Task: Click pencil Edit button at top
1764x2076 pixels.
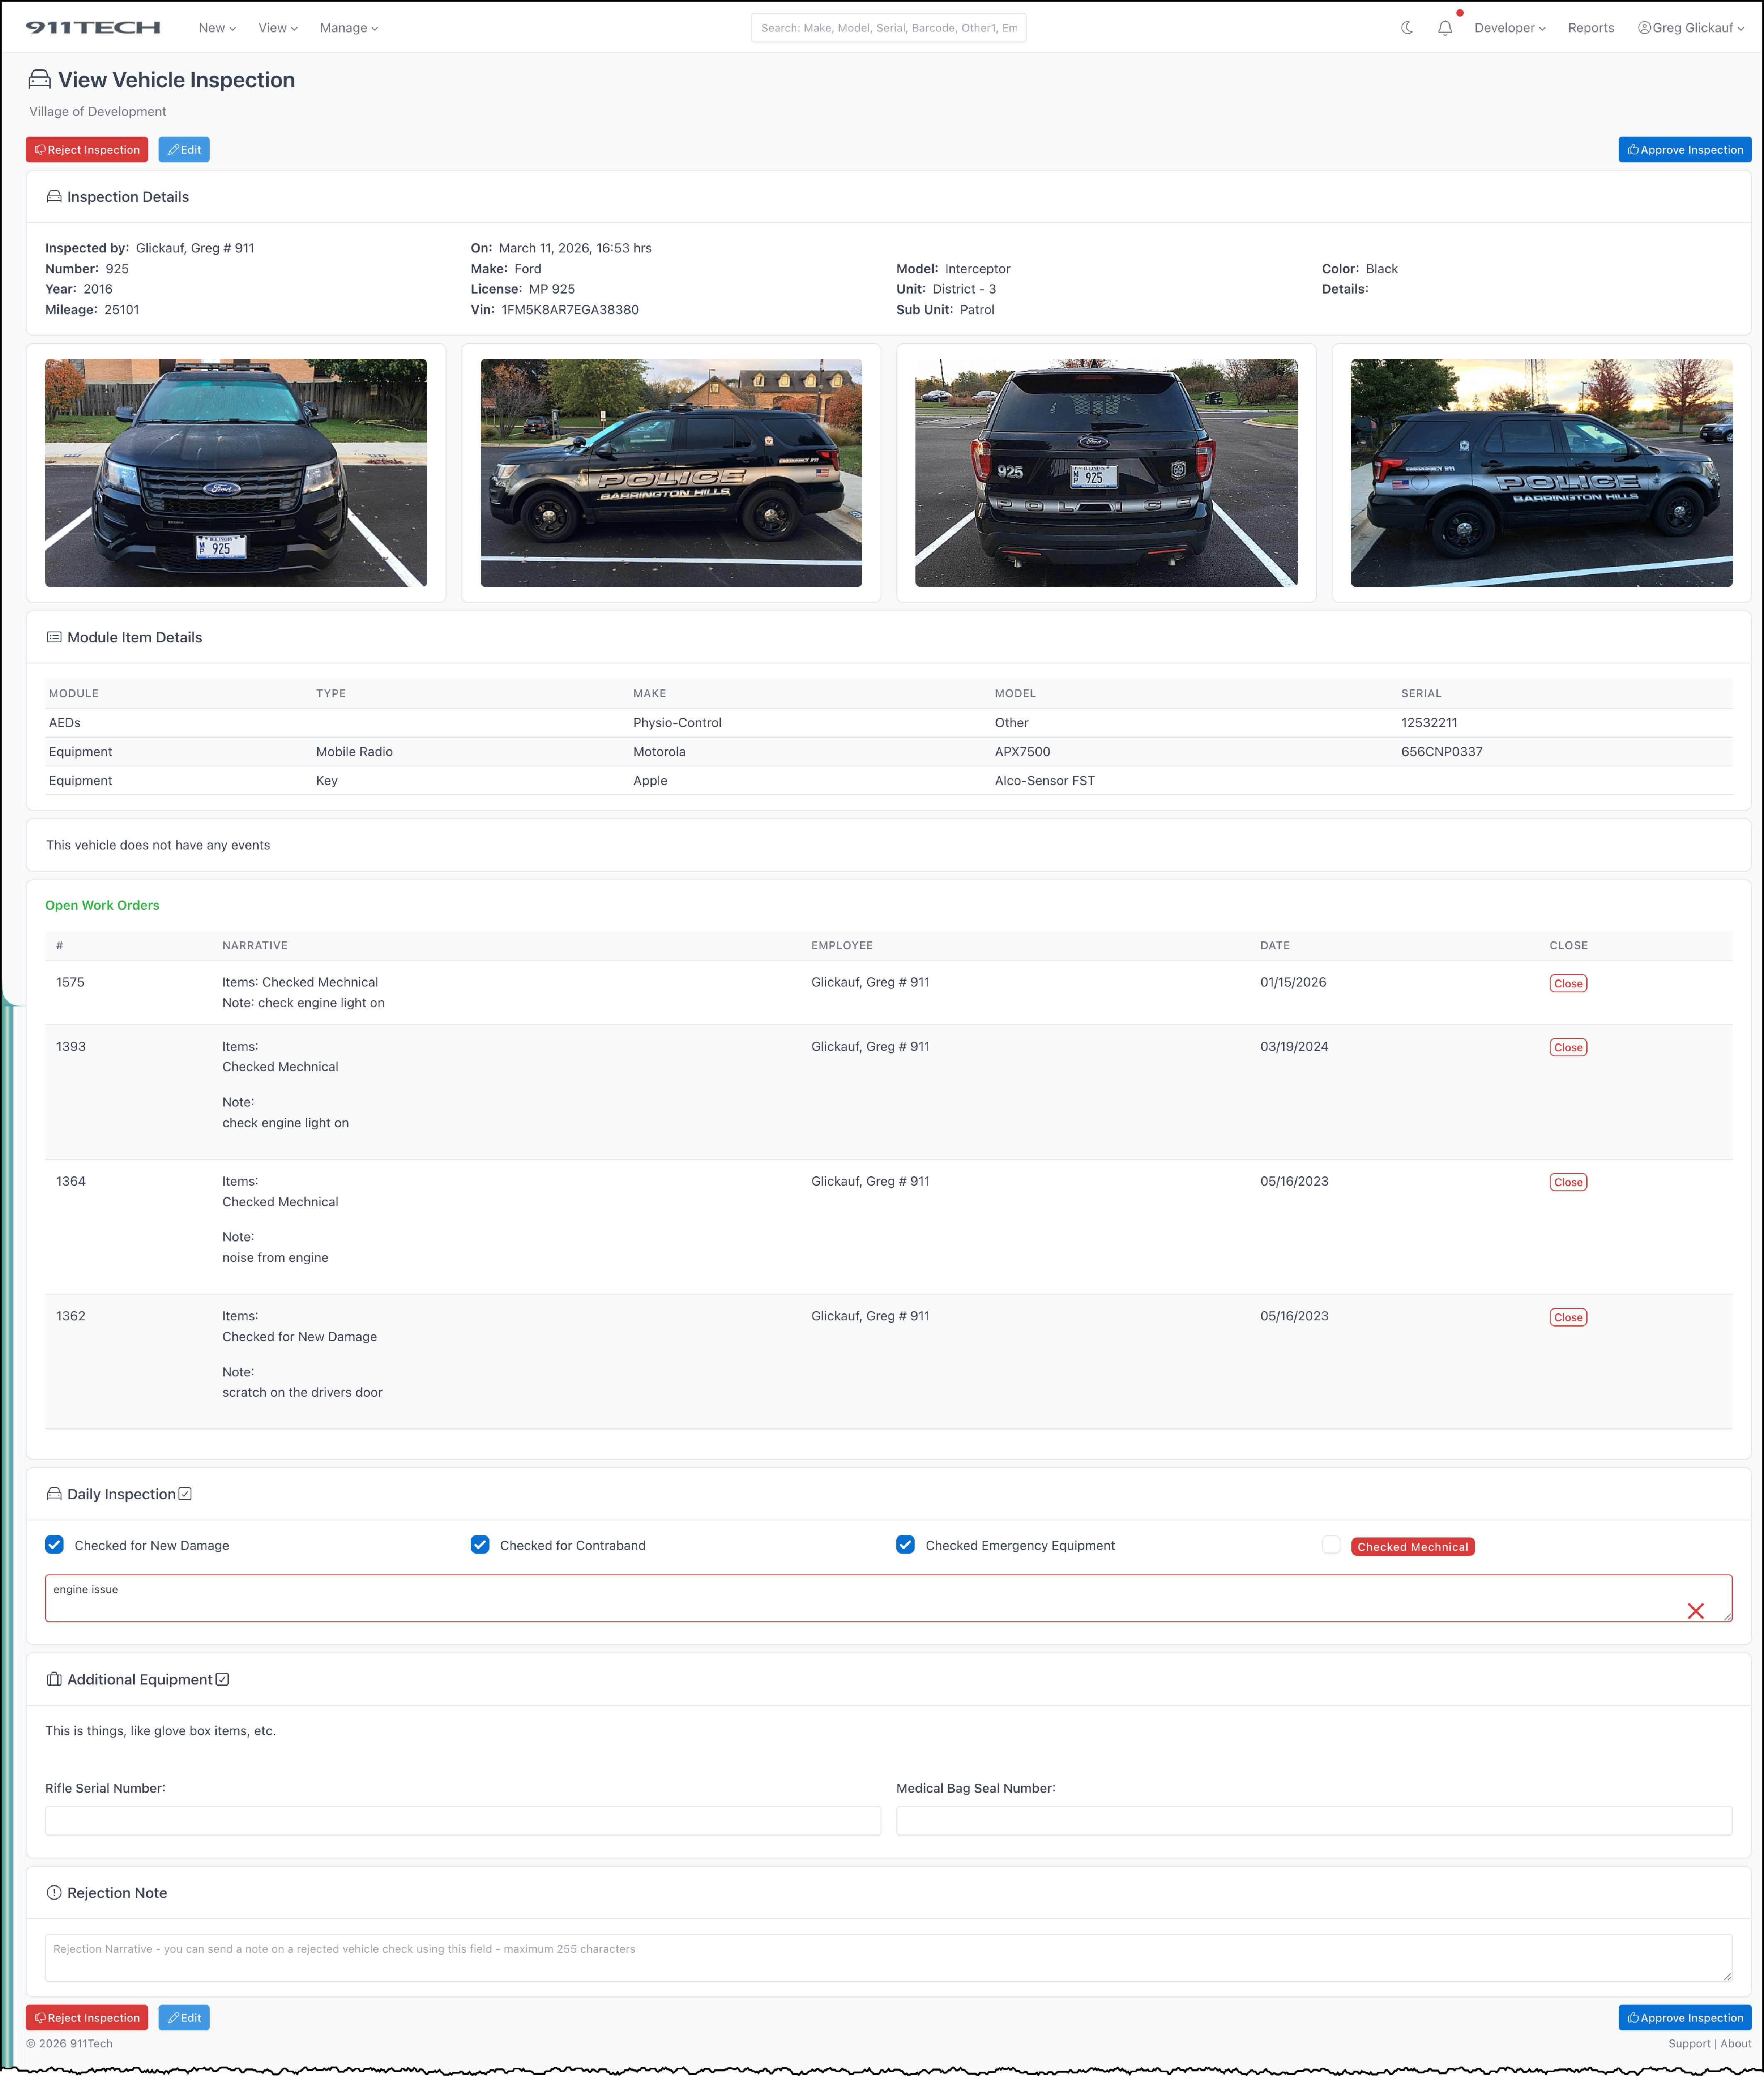Action: click(x=184, y=150)
